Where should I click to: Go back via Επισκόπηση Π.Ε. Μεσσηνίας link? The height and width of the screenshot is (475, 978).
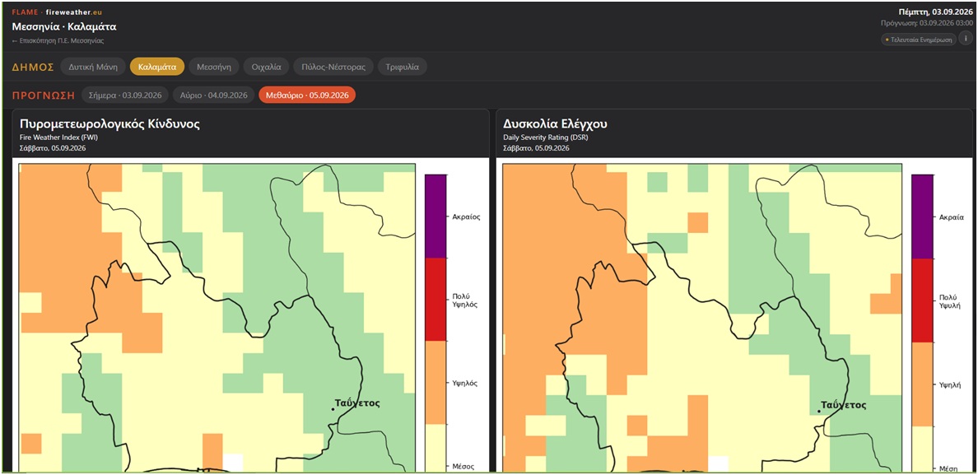[x=58, y=40]
